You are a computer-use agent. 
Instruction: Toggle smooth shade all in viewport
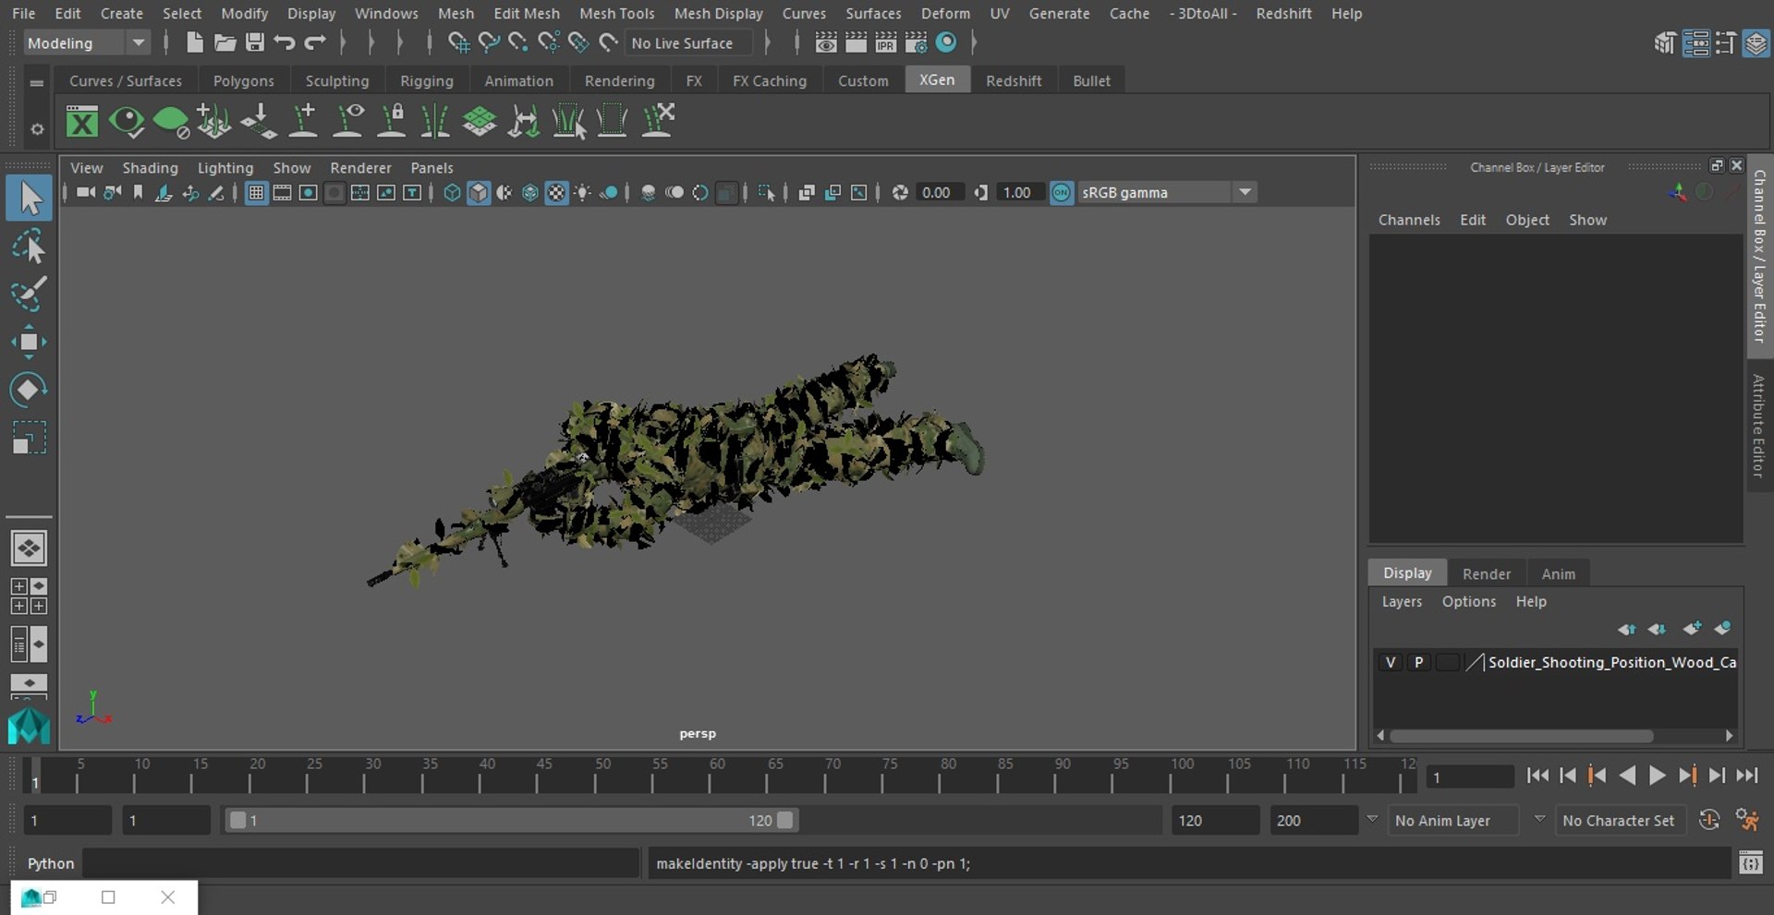click(x=479, y=192)
